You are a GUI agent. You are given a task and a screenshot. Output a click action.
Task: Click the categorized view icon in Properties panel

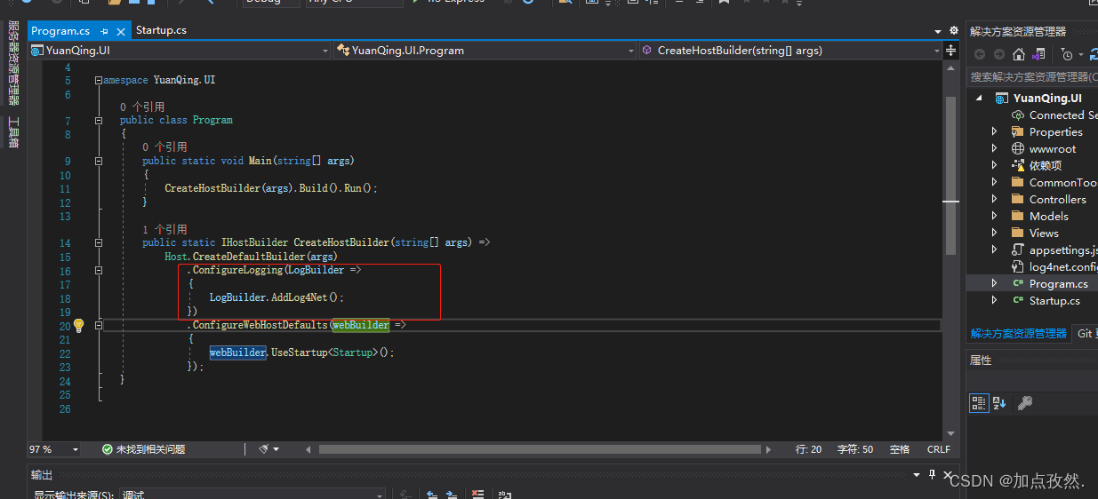click(979, 403)
